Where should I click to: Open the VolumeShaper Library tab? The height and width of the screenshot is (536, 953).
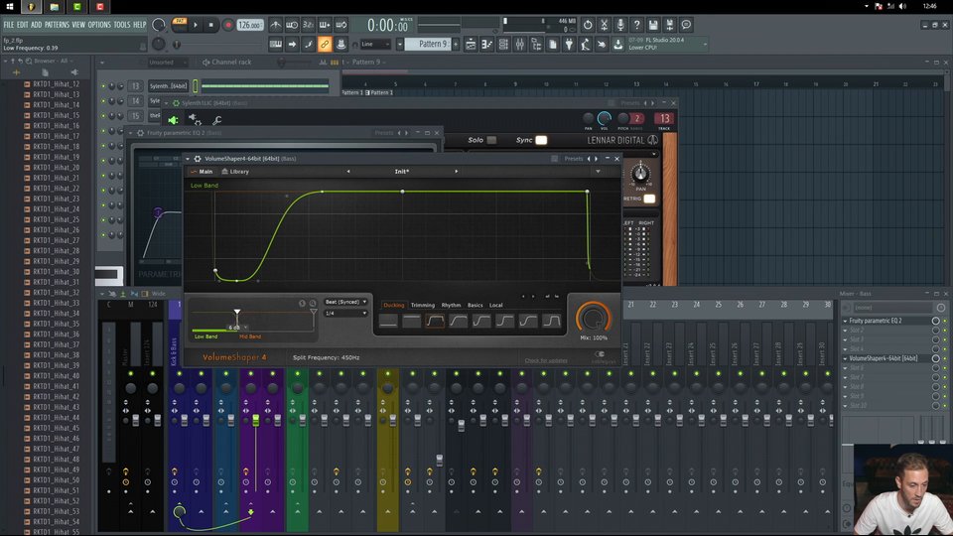235,172
